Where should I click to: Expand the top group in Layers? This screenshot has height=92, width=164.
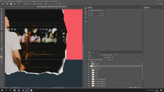[90, 62]
